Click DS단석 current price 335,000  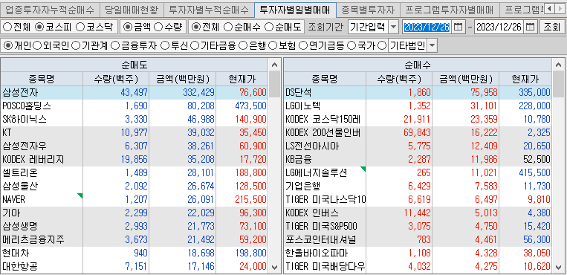point(534,93)
